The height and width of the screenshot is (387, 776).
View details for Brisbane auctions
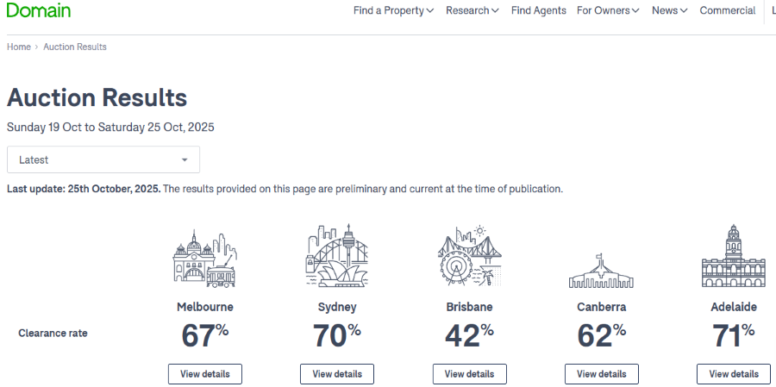pos(470,374)
